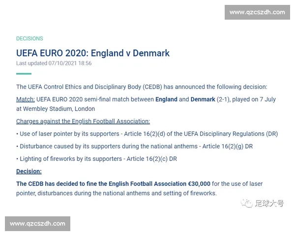Click the underlined Charges against the English Football Association heading
Screen dimensions: 295x236
point(83,121)
